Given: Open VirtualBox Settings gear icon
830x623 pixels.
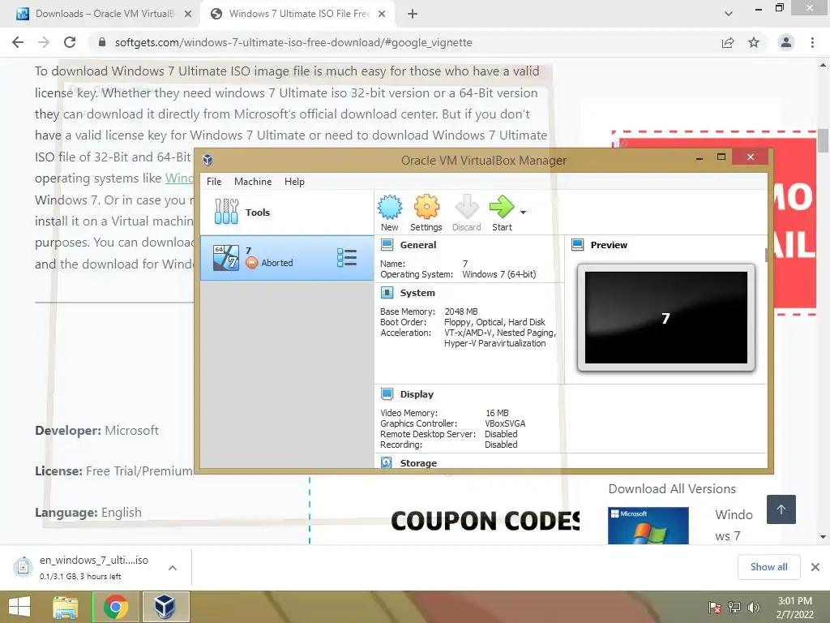Looking at the screenshot, I should (x=426, y=213).
